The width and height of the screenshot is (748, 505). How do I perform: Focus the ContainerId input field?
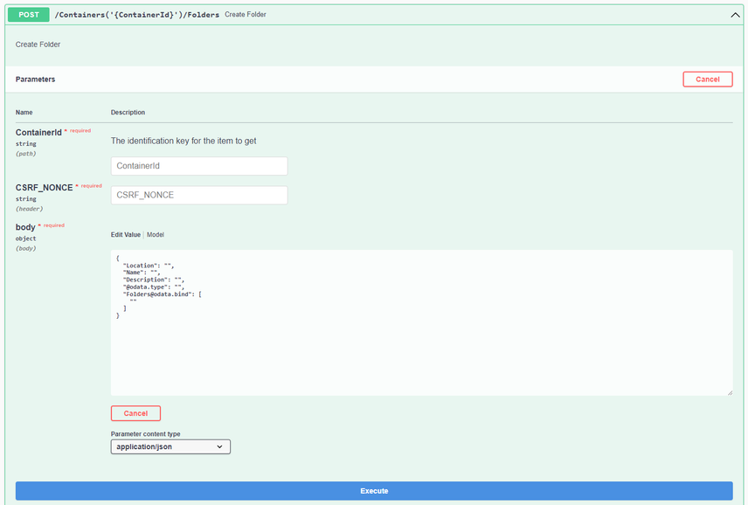coord(199,166)
